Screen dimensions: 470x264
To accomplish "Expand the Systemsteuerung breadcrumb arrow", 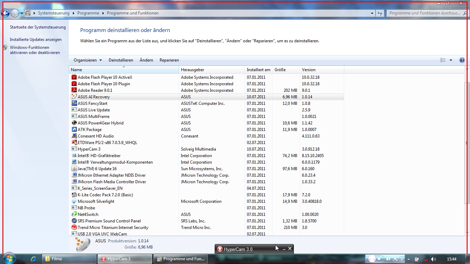I will point(73,13).
